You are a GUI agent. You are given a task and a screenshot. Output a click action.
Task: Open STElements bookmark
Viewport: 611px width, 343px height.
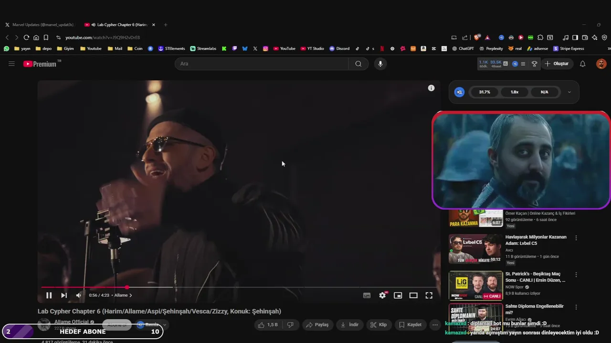(171, 49)
